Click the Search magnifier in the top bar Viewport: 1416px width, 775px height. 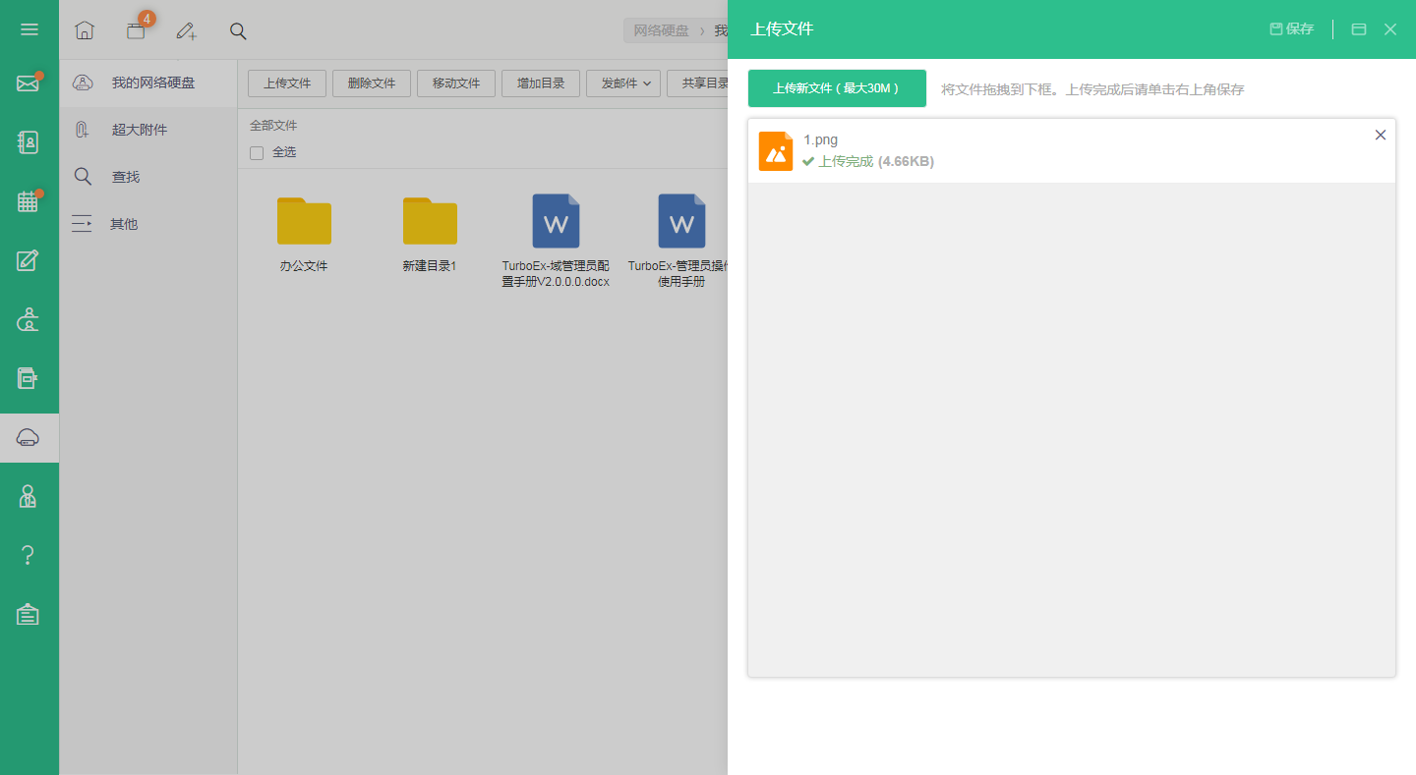(x=238, y=30)
